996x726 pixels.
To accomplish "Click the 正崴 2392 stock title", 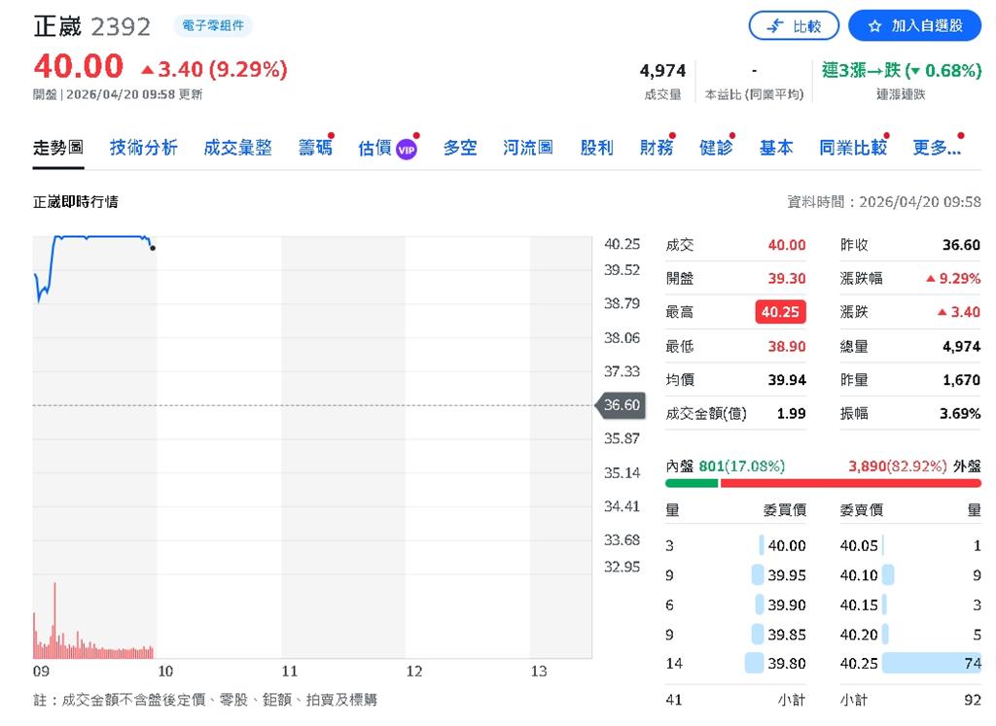I will pyautogui.click(x=92, y=26).
